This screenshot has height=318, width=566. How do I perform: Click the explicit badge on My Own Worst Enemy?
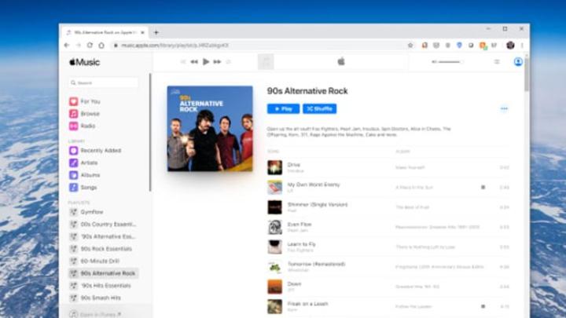coord(483,187)
